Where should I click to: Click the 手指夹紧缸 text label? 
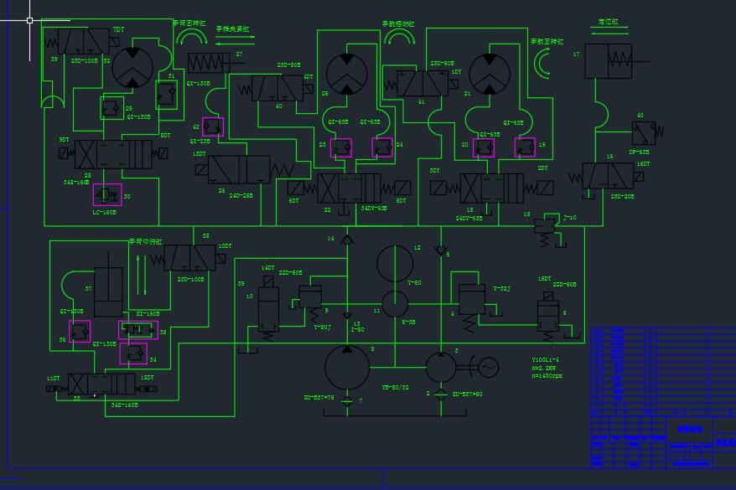click(x=233, y=29)
